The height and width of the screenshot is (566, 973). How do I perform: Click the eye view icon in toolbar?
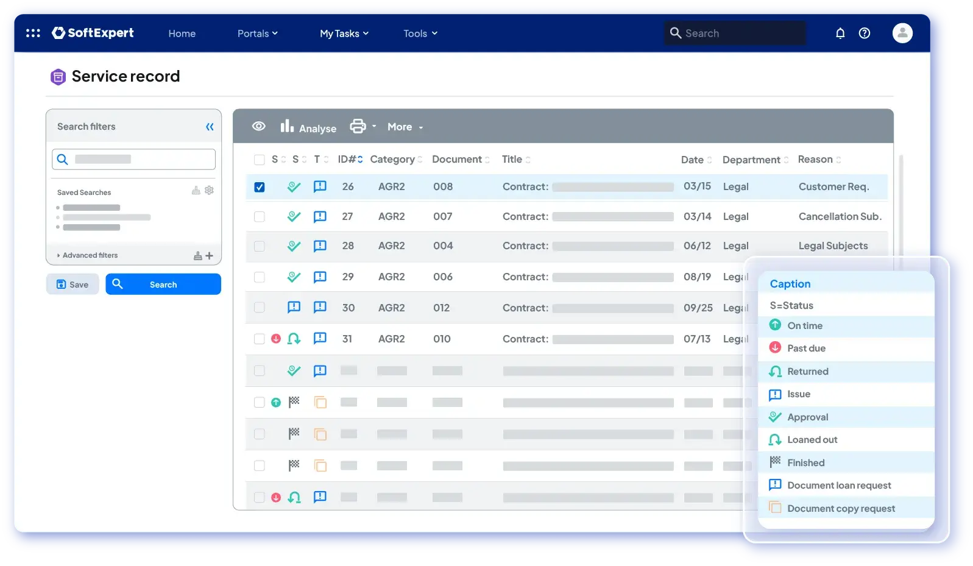259,126
